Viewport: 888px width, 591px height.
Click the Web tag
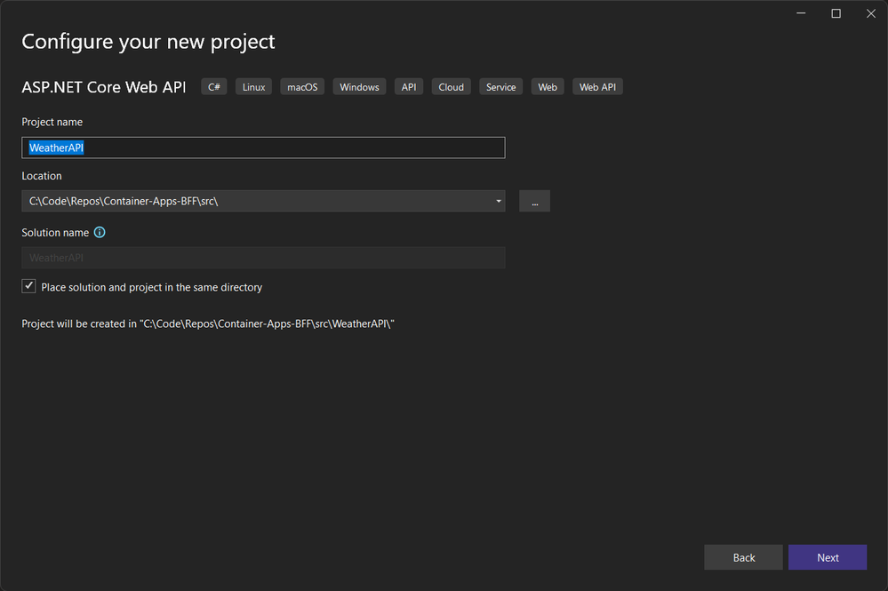(x=548, y=86)
